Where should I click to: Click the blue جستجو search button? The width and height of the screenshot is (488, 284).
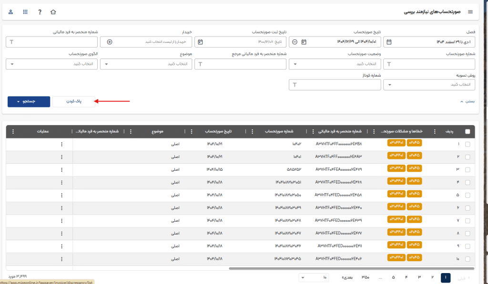pos(29,101)
